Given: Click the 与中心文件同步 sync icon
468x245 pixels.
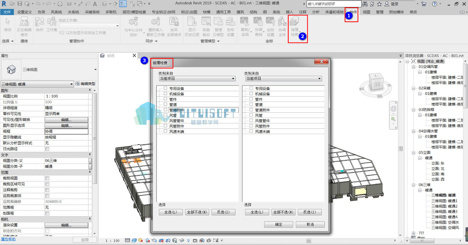Looking at the screenshot, I should (133, 26).
